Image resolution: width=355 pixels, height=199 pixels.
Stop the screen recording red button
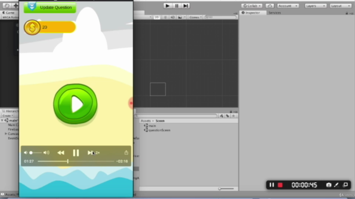[280, 185]
